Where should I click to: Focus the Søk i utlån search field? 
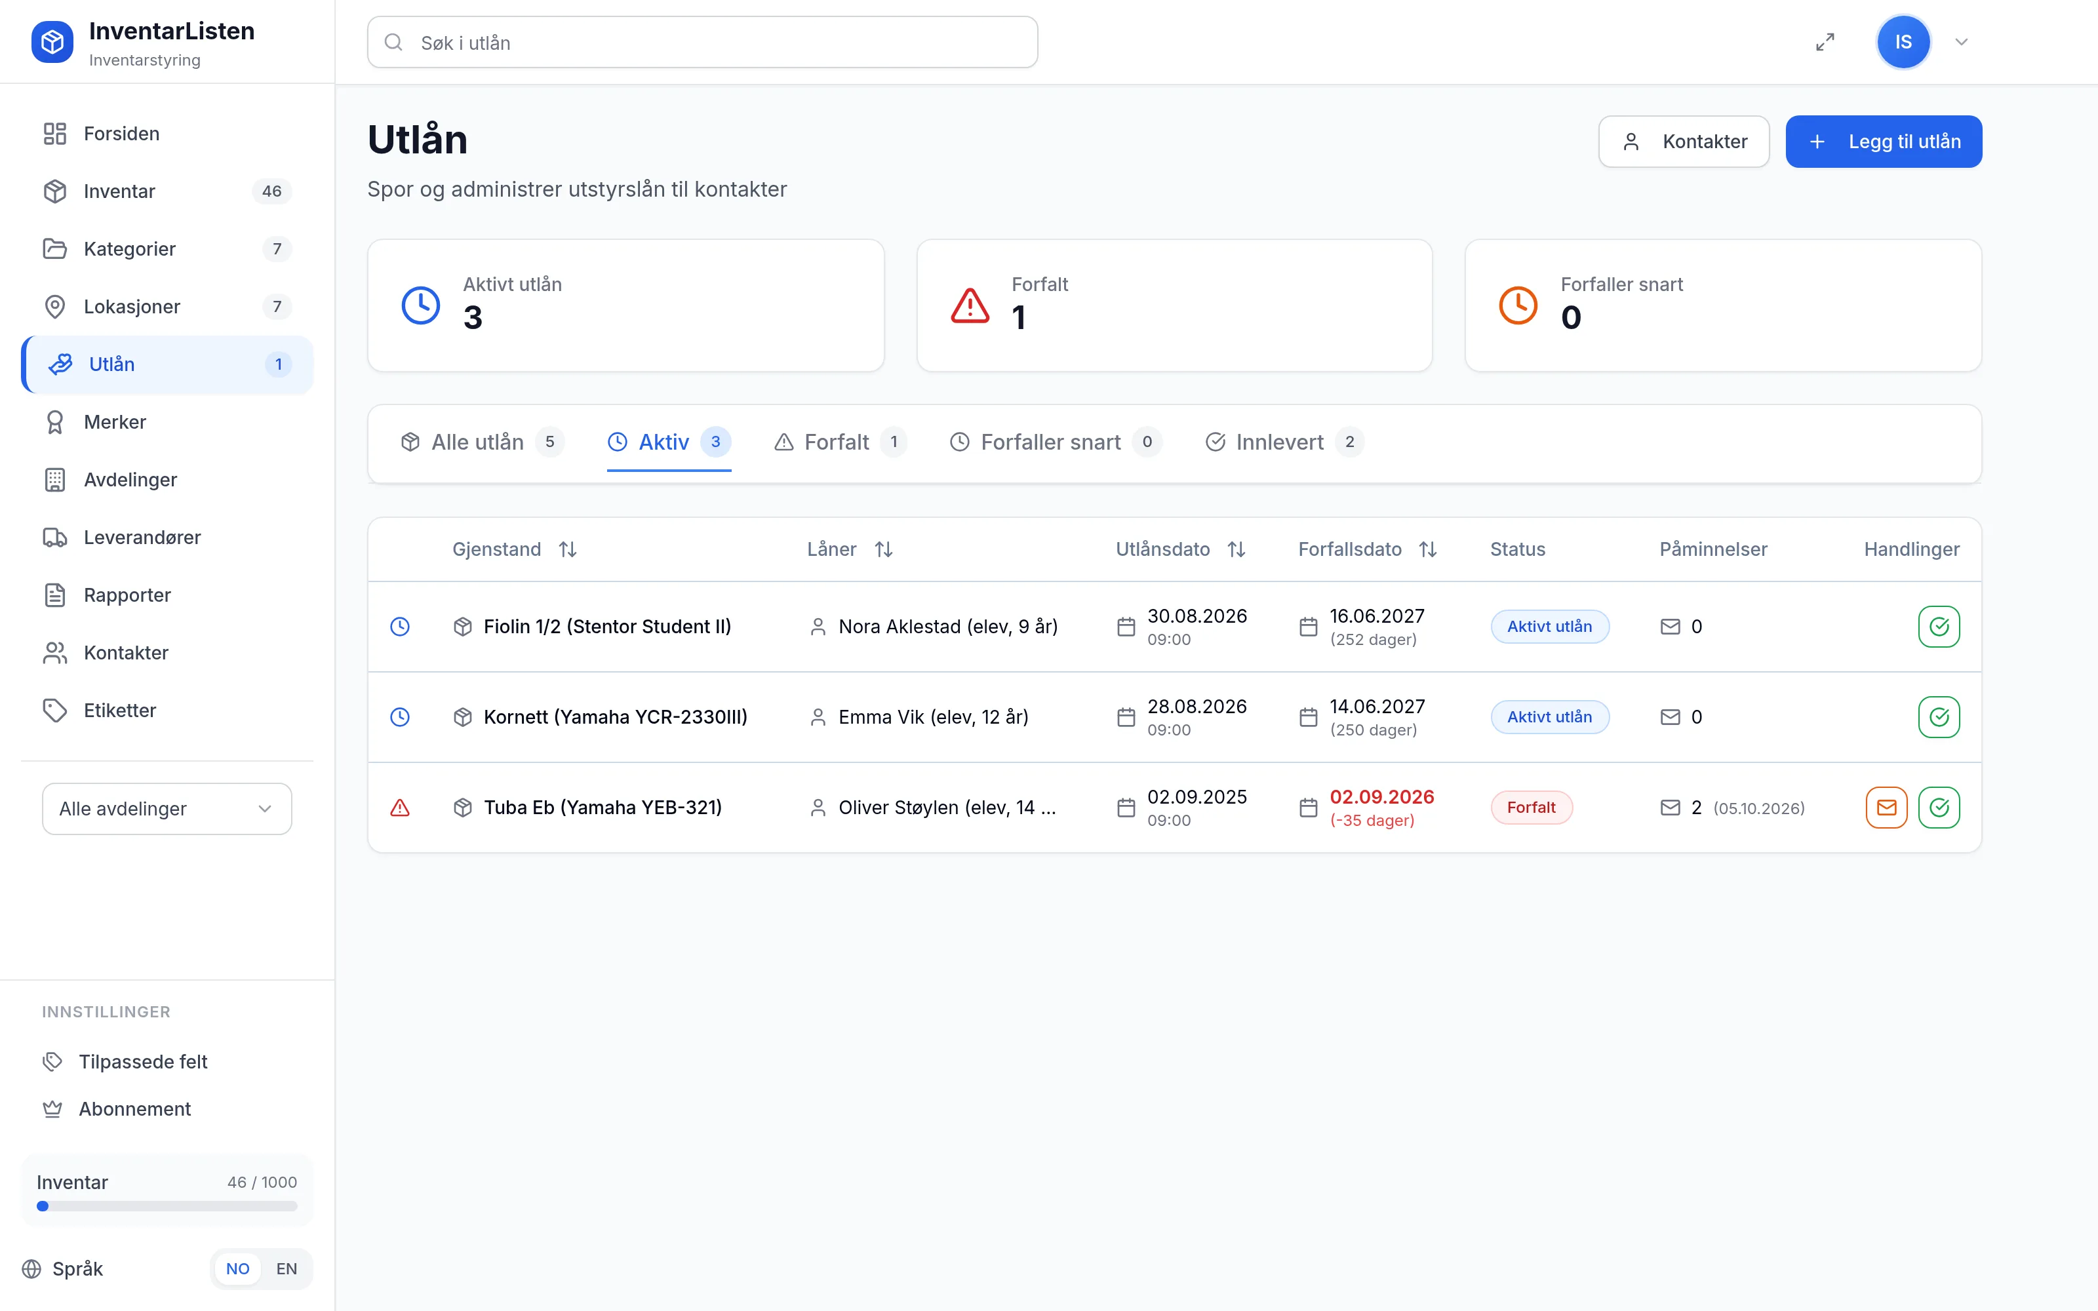(702, 41)
